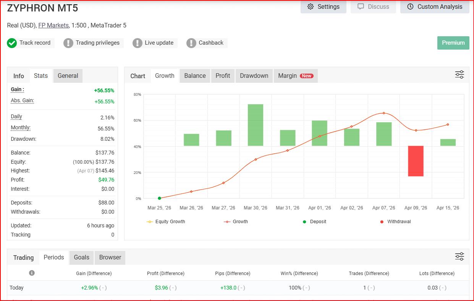
Task: Click the Win% (Difference) column header
Action: point(299,274)
